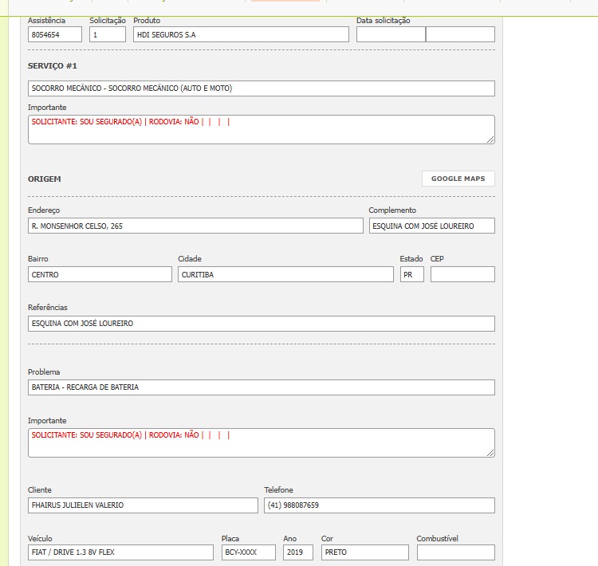Viewport: 598px width, 566px height.
Task: Click the Cor field PRETO
Action: pos(365,552)
